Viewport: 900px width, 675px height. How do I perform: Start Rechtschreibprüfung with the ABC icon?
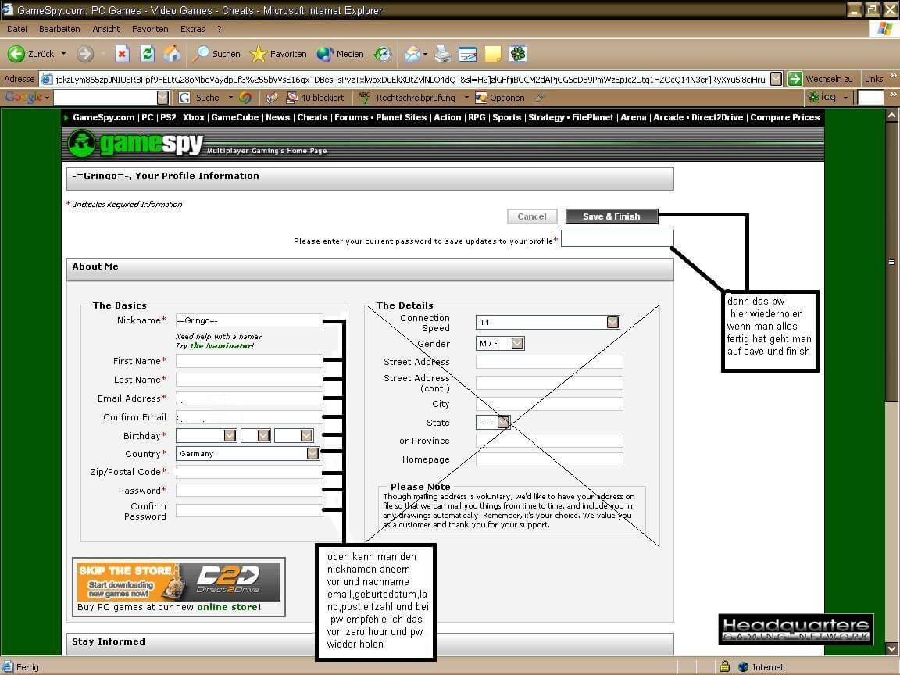click(363, 97)
